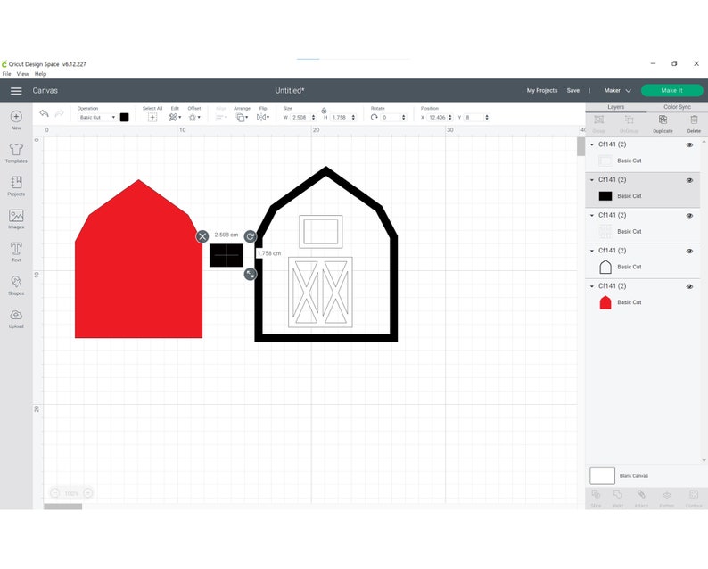The height and width of the screenshot is (569, 708).
Task: Click the Upload icon
Action: pos(16,315)
